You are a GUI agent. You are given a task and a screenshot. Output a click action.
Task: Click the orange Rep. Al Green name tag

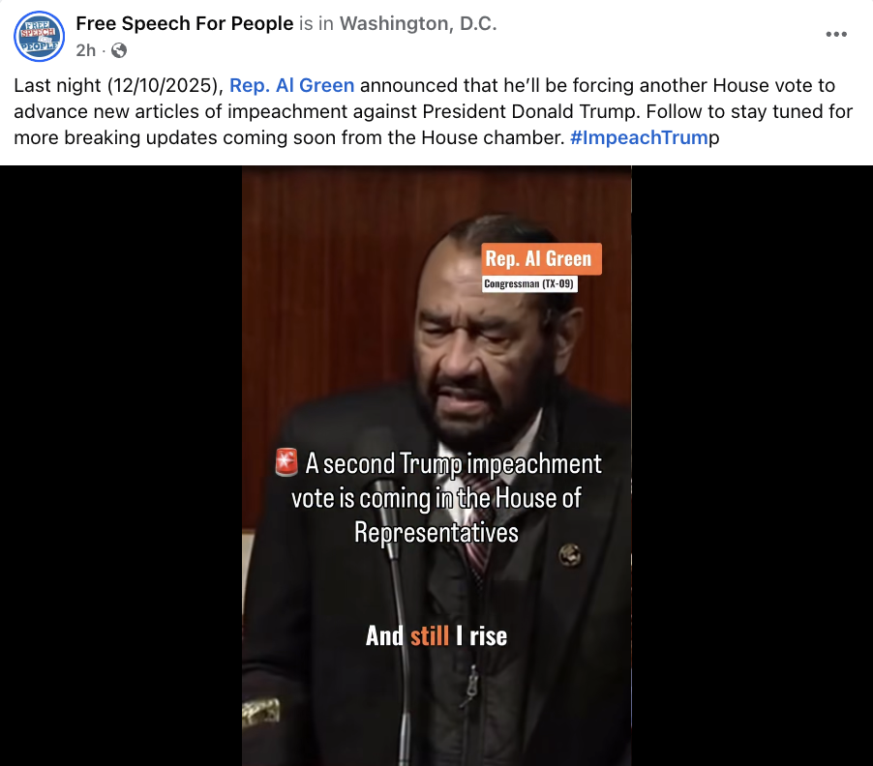pos(541,258)
